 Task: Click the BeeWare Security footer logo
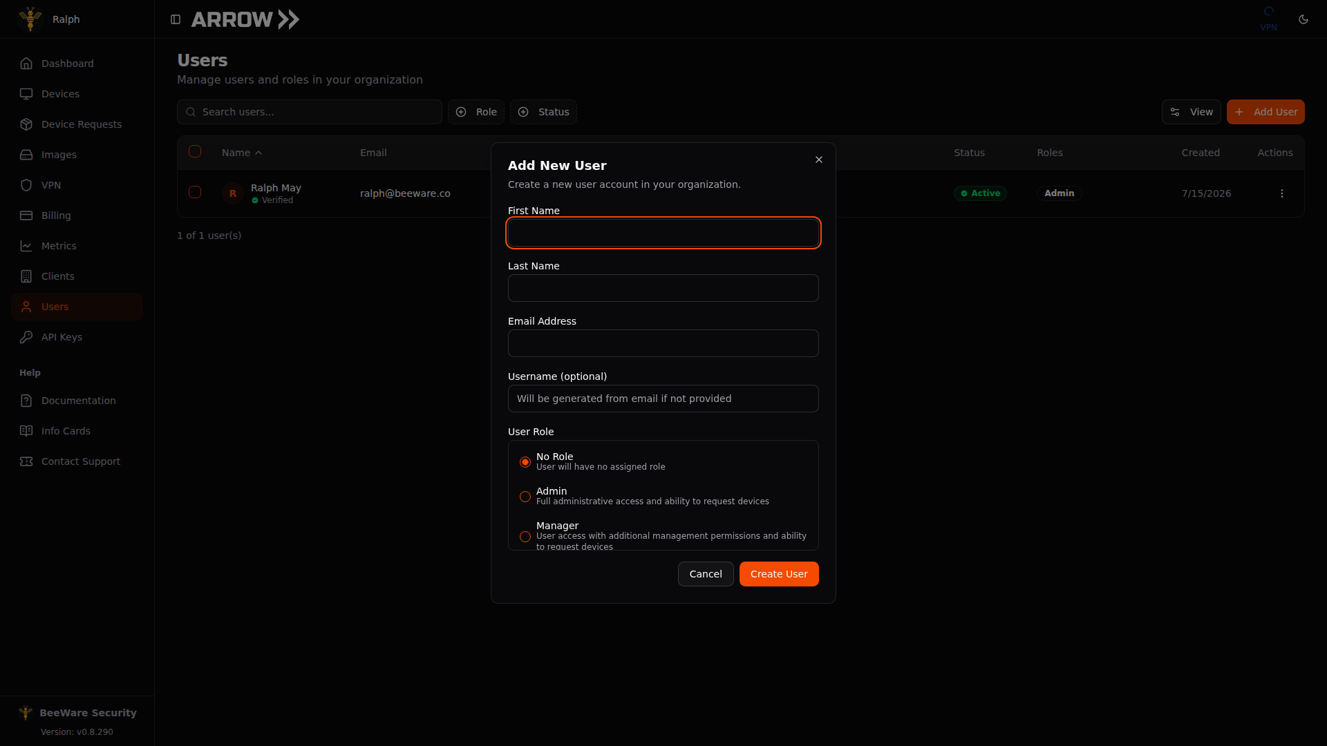(26, 713)
